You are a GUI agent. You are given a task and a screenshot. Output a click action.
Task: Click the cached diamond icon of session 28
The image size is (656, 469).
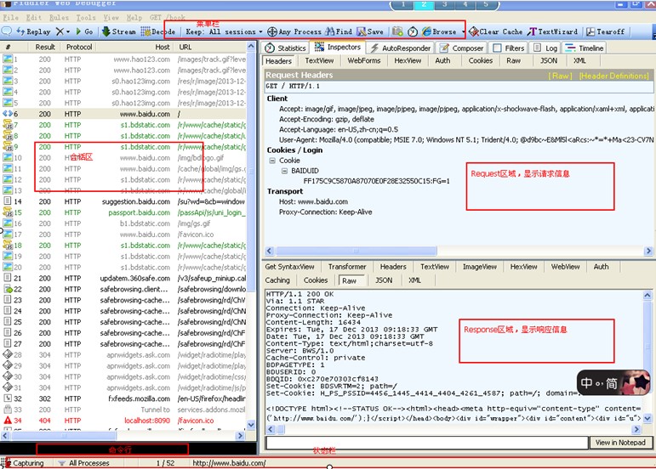(8, 354)
